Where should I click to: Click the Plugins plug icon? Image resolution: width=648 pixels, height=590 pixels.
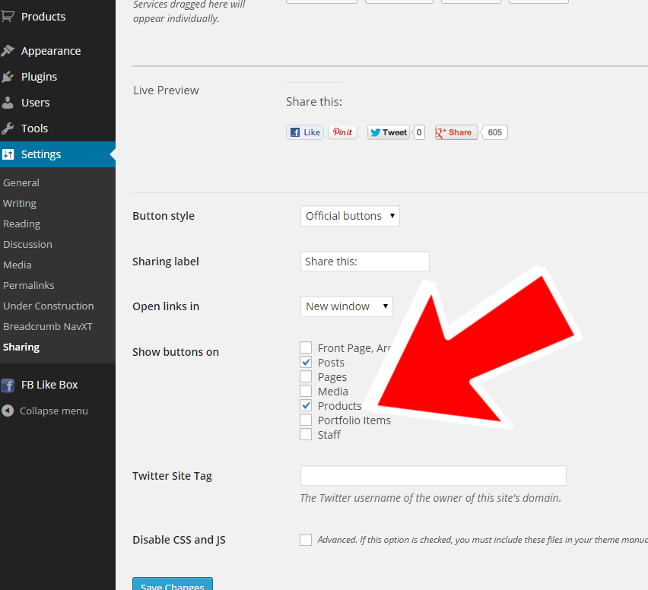9,76
